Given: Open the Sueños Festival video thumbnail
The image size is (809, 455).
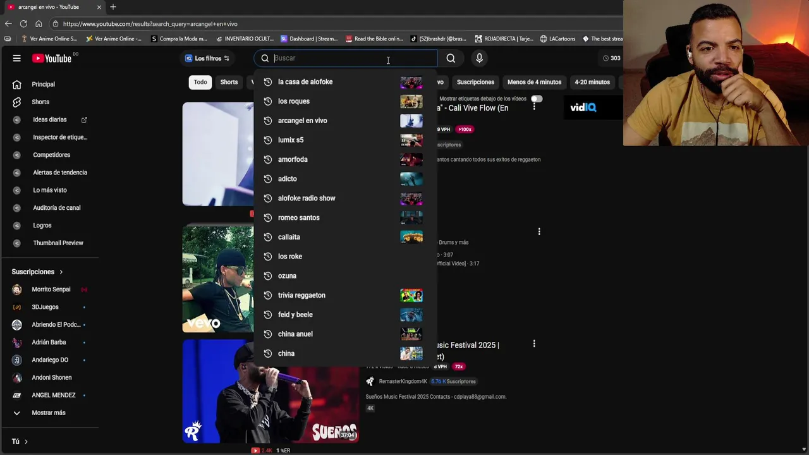Looking at the screenshot, I should (271, 391).
